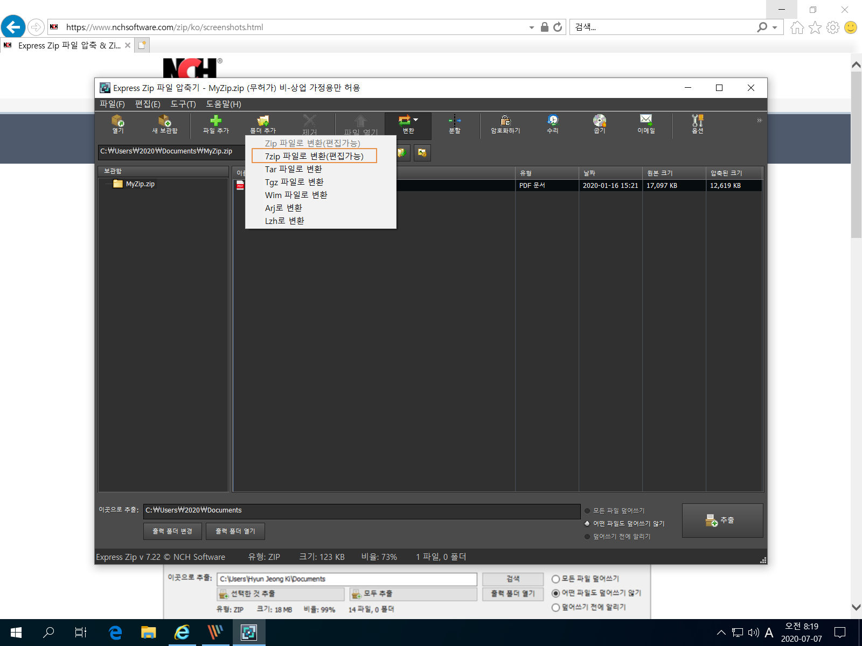Select webpage 어떤 파일도 덮어쓰기 않기 radio
Viewport: 862px width, 646px height.
[555, 593]
